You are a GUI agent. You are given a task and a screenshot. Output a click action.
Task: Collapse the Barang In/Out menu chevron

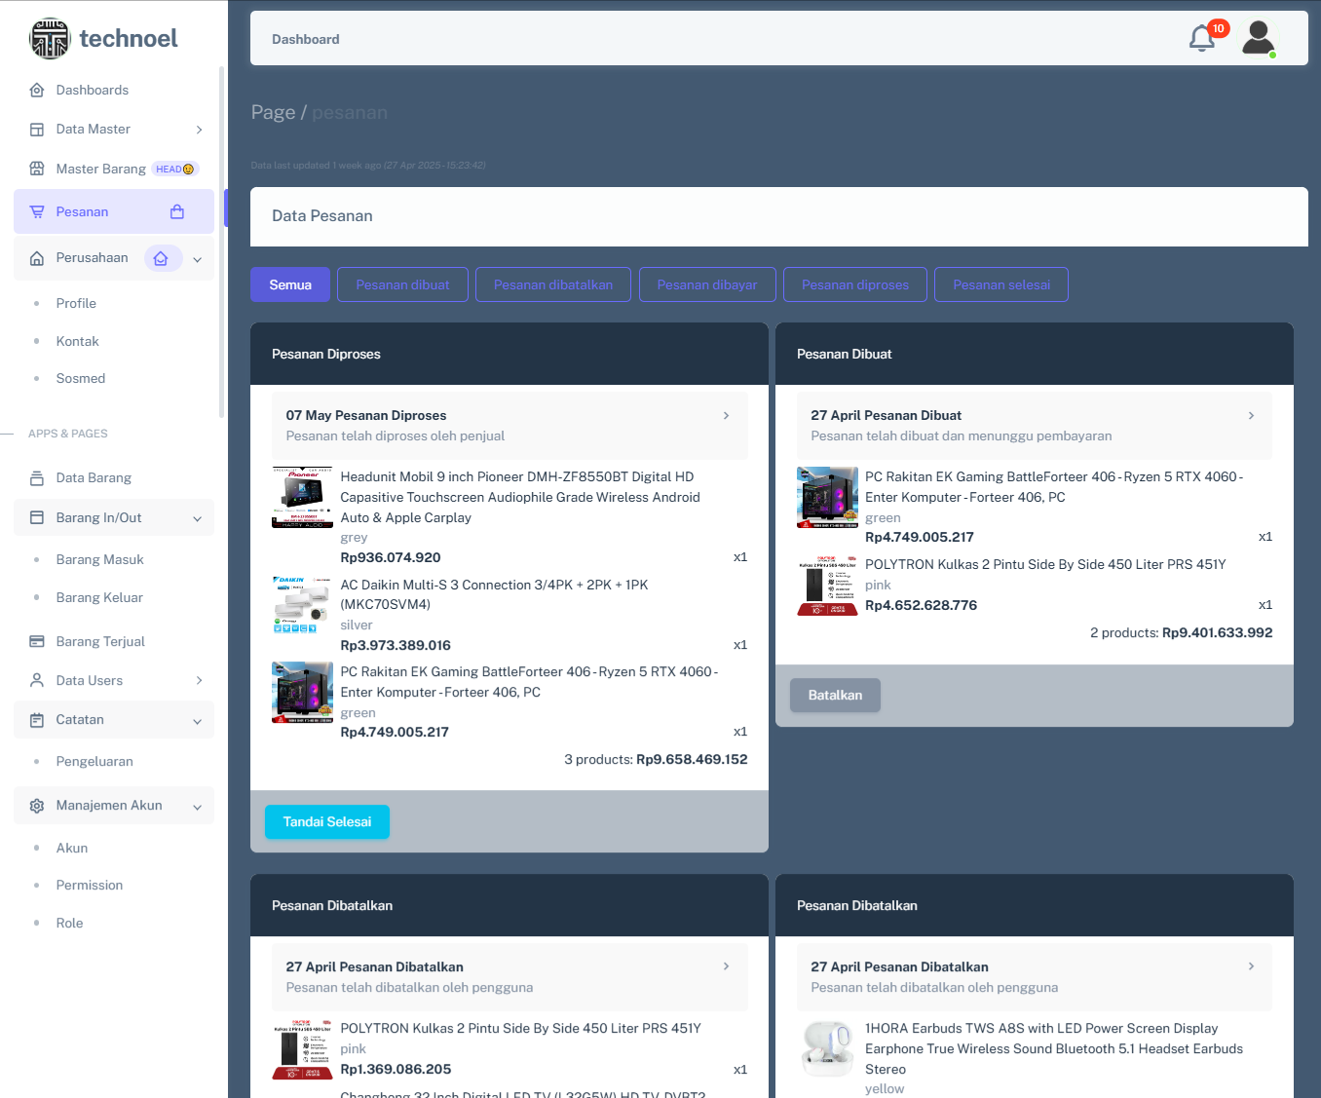click(x=198, y=518)
